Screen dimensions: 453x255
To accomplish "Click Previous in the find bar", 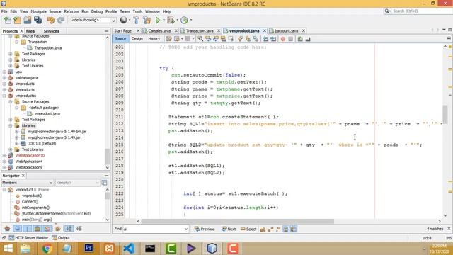I will (x=205, y=229).
